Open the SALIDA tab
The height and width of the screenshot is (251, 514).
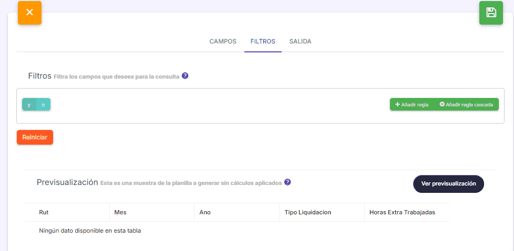tap(300, 41)
